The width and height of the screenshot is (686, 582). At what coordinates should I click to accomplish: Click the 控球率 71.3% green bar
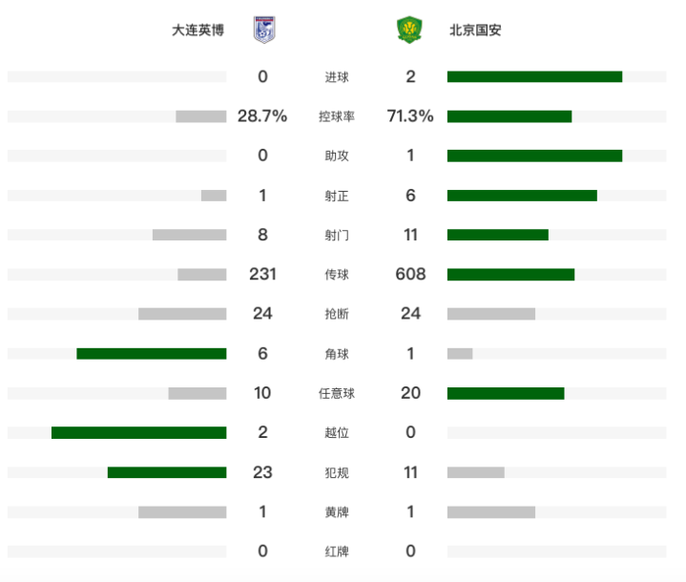(x=509, y=116)
